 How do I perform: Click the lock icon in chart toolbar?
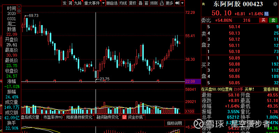point(161,3)
